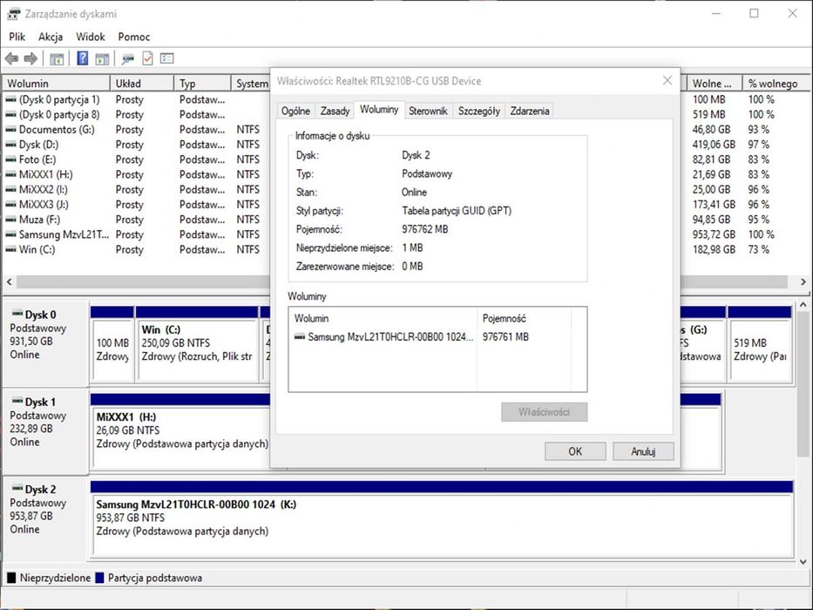Click the disk pane's scroll-up arrow
The width and height of the screenshot is (813, 610).
coord(803,305)
